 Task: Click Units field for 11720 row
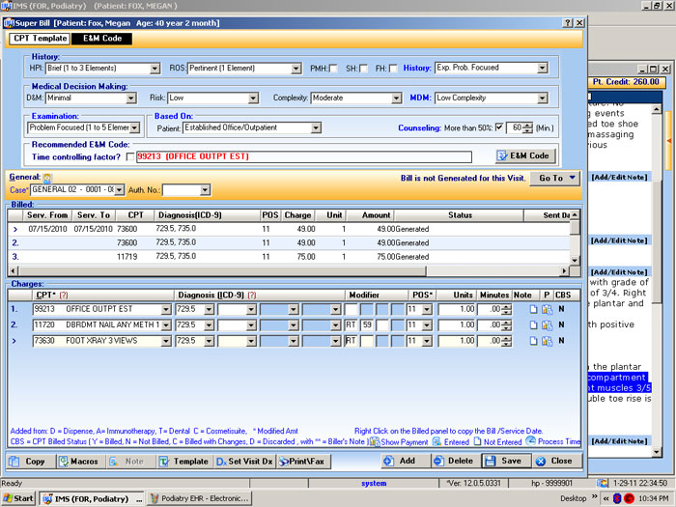(x=457, y=325)
